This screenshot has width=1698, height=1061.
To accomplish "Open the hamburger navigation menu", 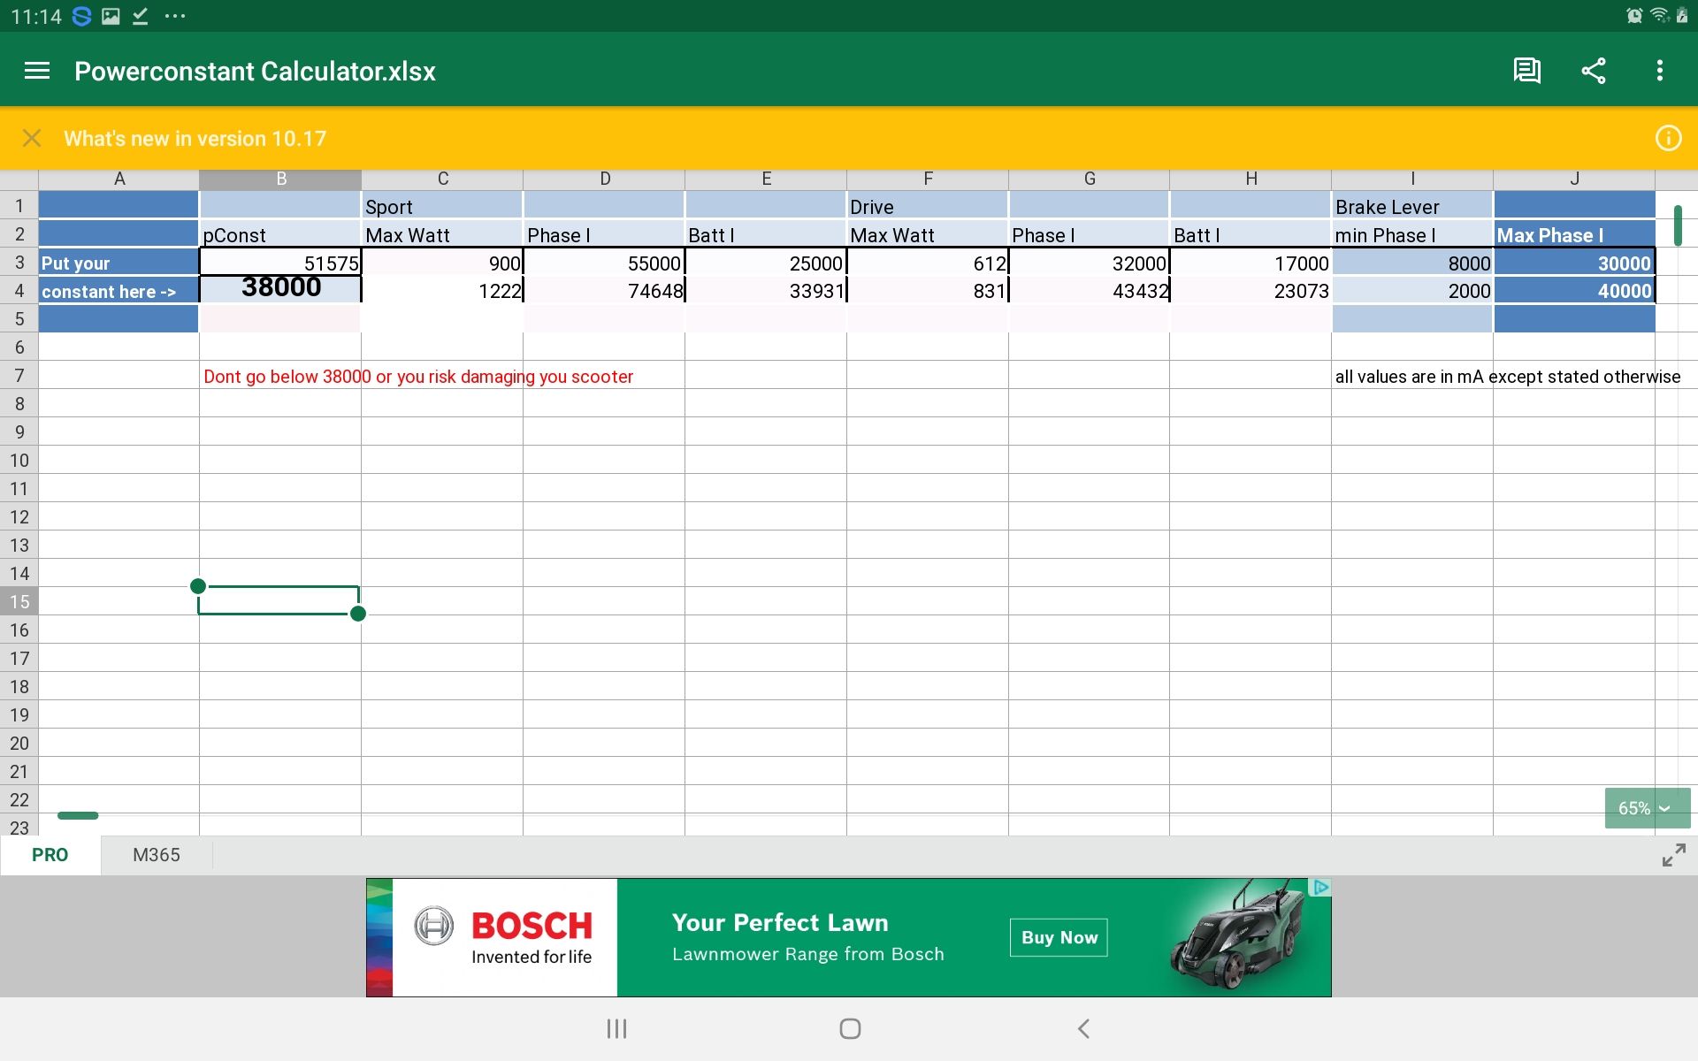I will (36, 71).
